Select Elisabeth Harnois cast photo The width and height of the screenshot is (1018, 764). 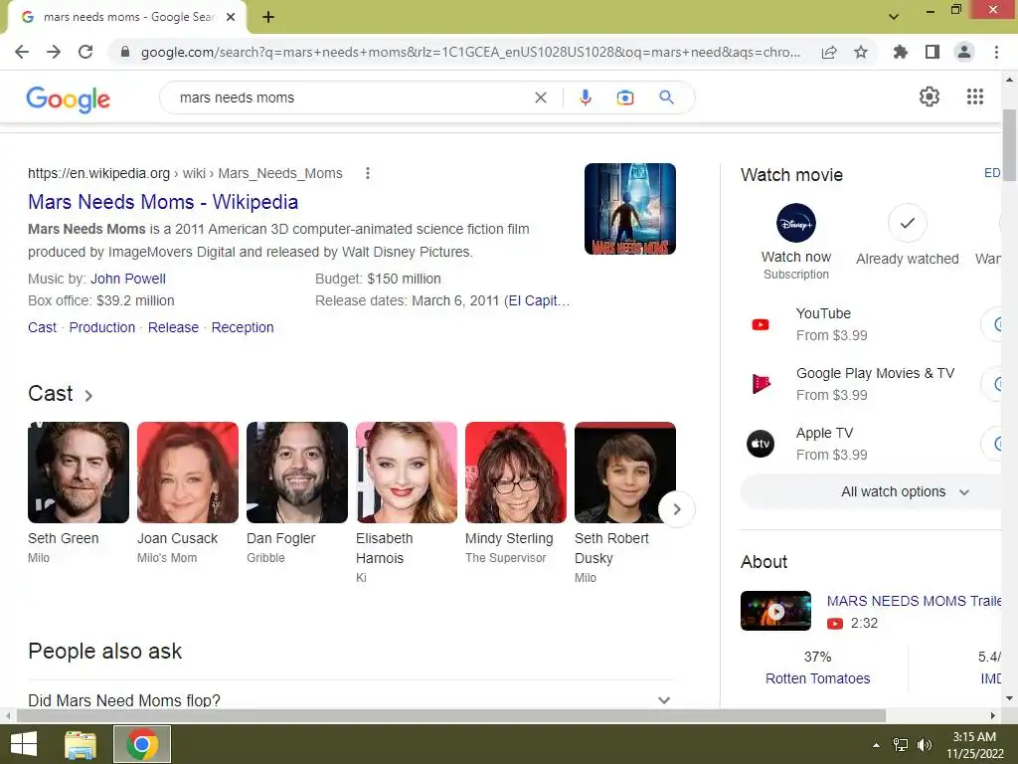[x=407, y=473]
